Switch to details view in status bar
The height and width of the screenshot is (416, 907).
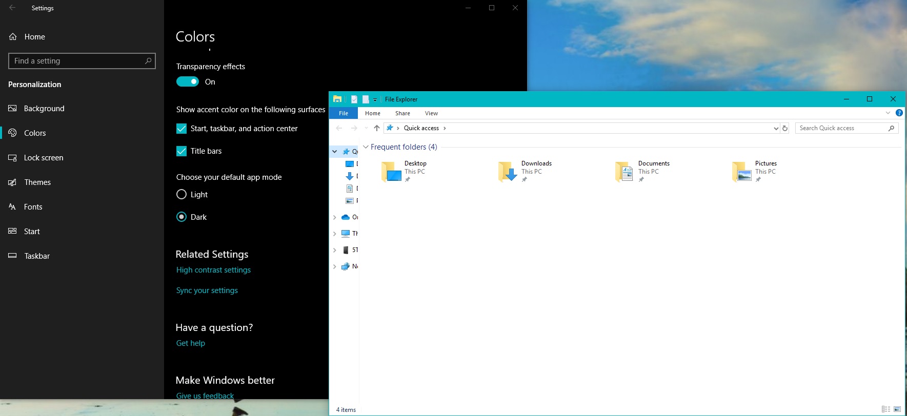[886, 409]
